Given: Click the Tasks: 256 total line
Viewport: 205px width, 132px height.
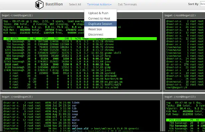Looking at the screenshot, I should 44,24.
